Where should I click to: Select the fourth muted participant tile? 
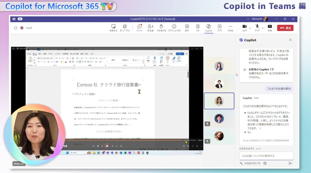coord(219,118)
